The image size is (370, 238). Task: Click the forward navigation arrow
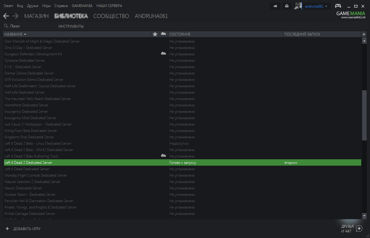[x=16, y=16]
